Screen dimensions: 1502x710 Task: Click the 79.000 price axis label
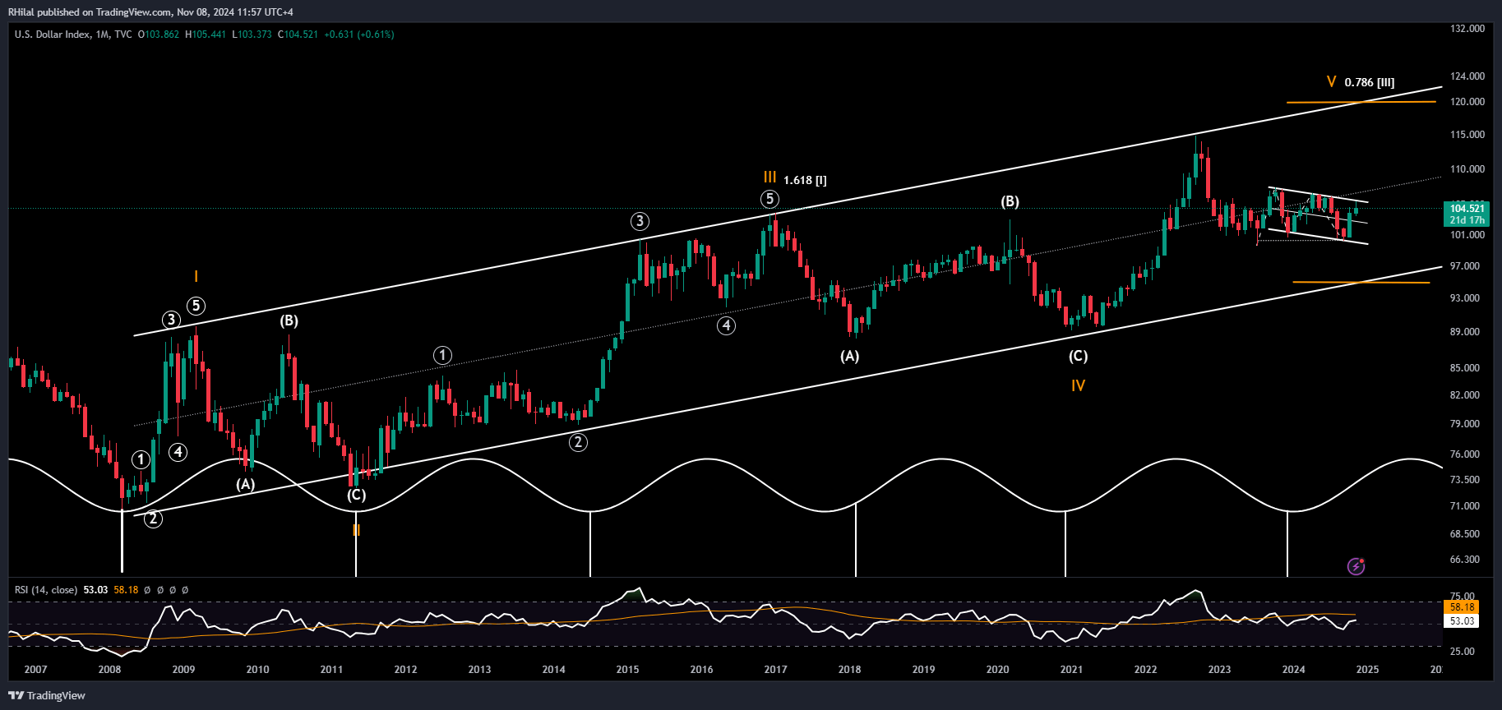(x=1465, y=424)
